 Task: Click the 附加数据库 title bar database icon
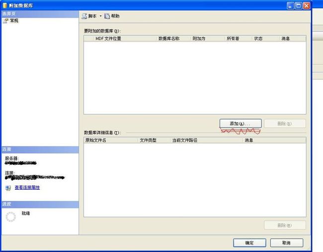[5, 5]
